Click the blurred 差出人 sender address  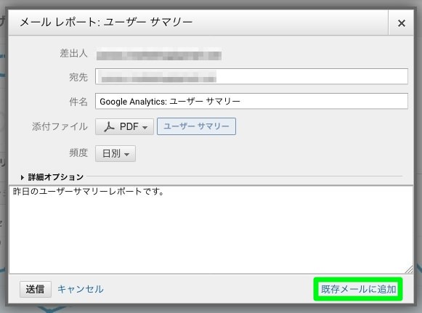(x=159, y=54)
